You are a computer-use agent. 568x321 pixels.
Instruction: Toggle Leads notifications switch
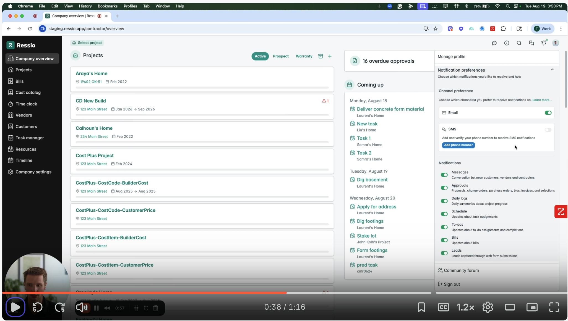[x=444, y=253]
